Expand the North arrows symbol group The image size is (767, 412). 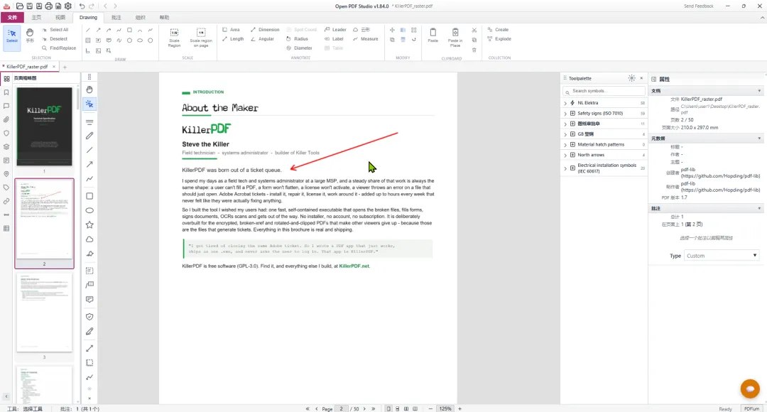tap(565, 155)
